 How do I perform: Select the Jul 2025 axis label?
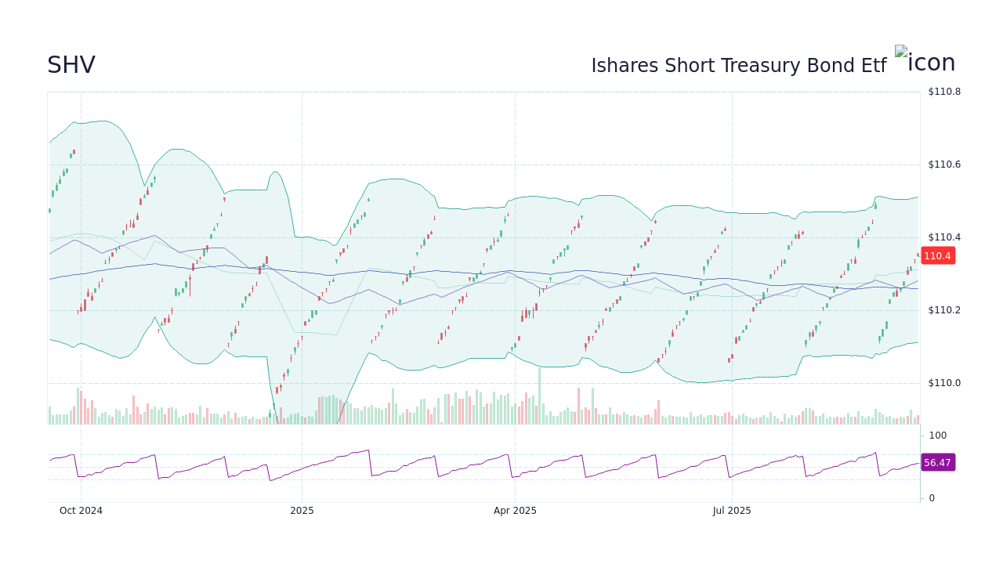pyautogui.click(x=733, y=510)
